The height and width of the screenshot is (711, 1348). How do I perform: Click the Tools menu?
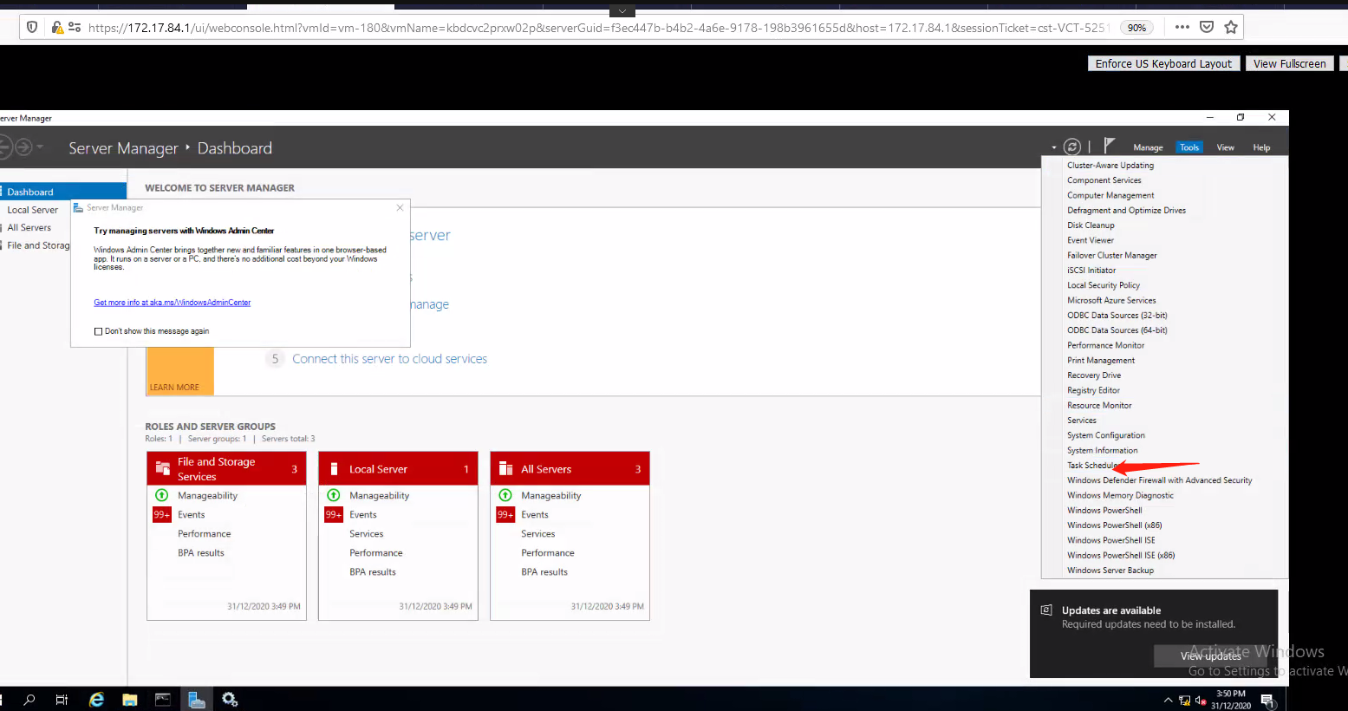[x=1189, y=147]
